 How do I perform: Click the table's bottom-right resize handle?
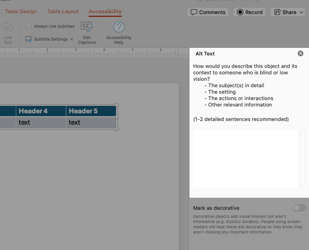tap(117, 129)
